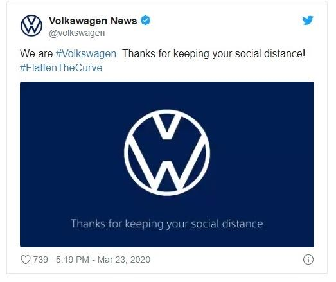The width and height of the screenshot is (336, 282).
Task: Open the embedded dark blue media image
Action: click(167, 164)
